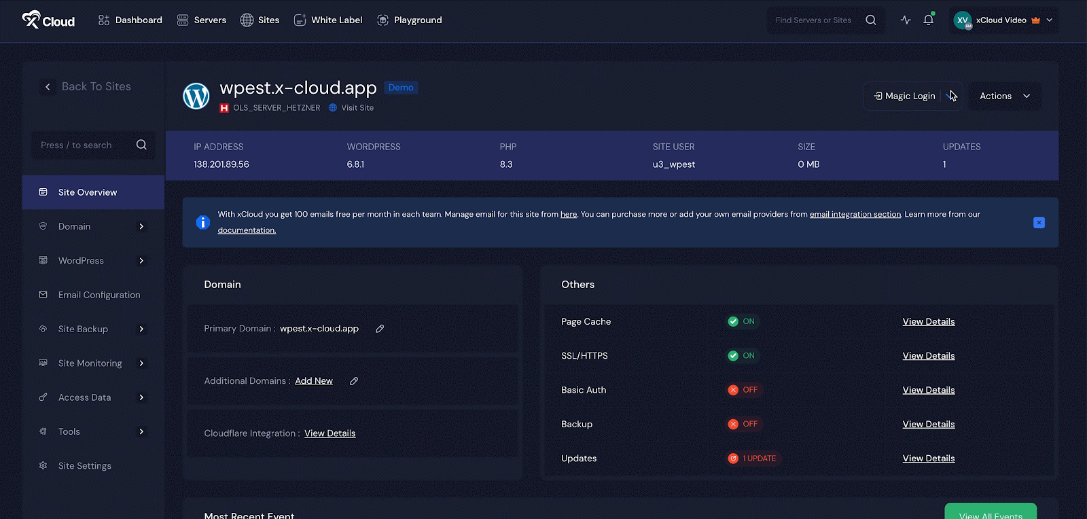This screenshot has height=519, width=1087.
Task: Click the Access Data key icon
Action: click(x=43, y=397)
